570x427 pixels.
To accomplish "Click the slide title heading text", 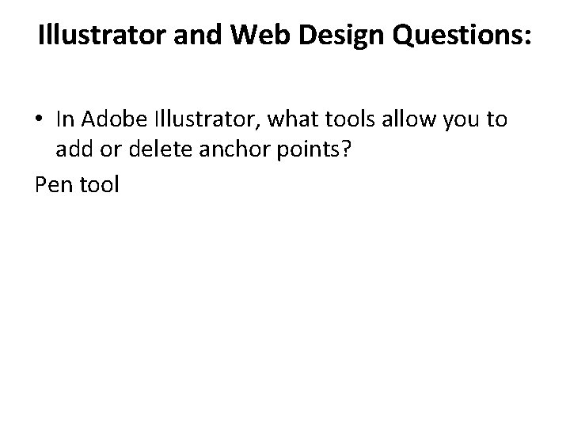I will point(285,36).
